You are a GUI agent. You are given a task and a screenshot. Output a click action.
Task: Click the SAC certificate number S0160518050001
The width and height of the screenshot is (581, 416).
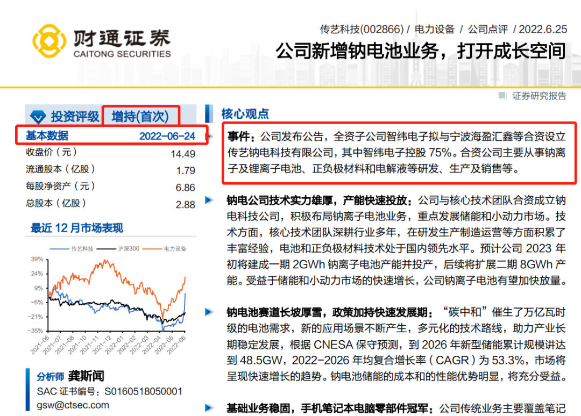(144, 392)
